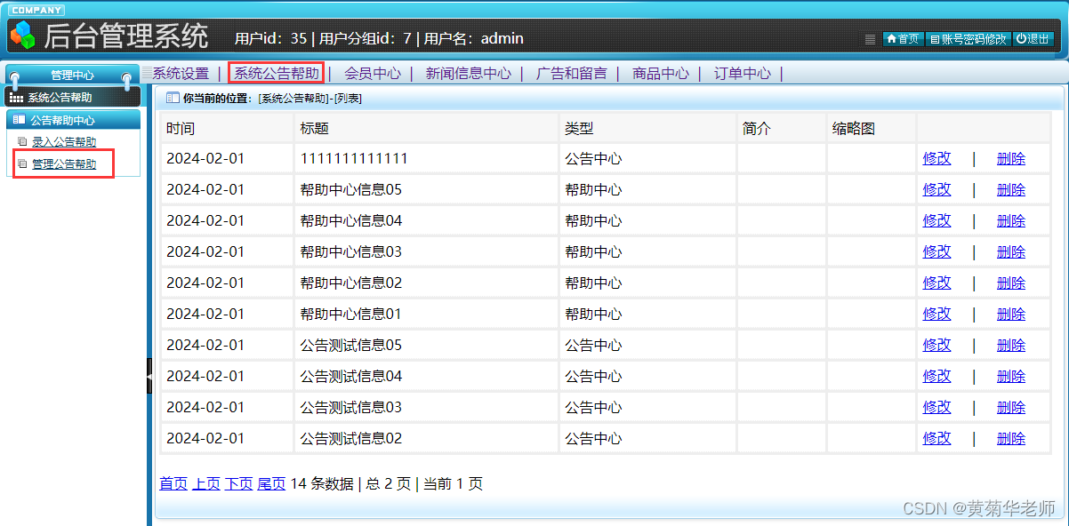Click the striped list icon beside 首页
This screenshot has width=1069, height=526.
[x=871, y=39]
